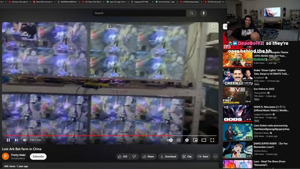The width and height of the screenshot is (300, 169).
Task: Skip to the next video
Action: click(16, 140)
